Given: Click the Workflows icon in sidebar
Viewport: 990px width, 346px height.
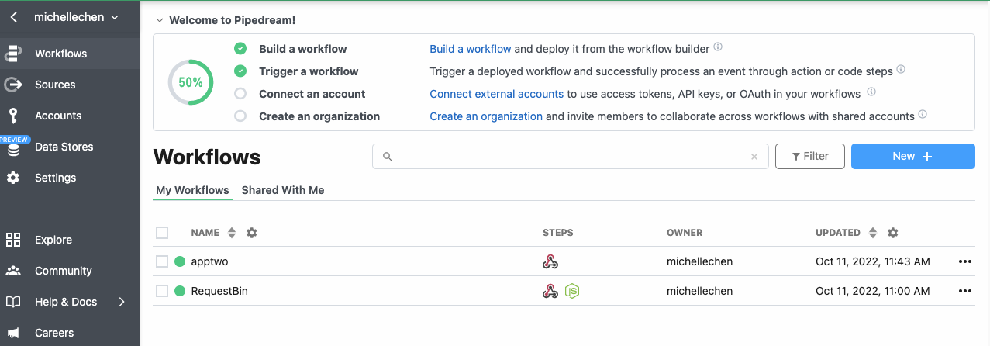Looking at the screenshot, I should 13,54.
